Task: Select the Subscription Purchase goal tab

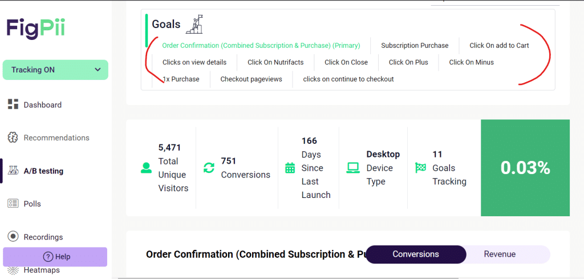Action: (415, 46)
